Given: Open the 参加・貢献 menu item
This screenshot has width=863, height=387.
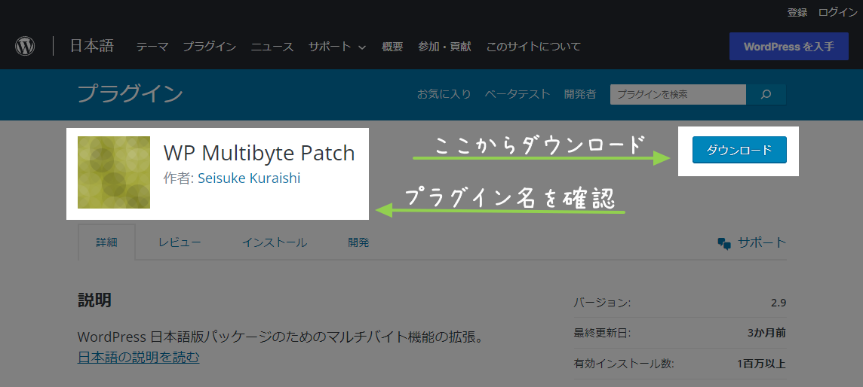Looking at the screenshot, I should pyautogui.click(x=445, y=47).
